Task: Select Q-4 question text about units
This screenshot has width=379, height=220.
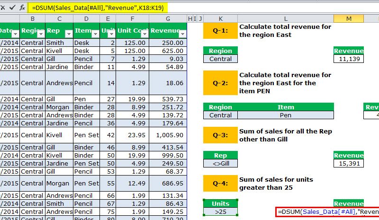Action: point(276,184)
